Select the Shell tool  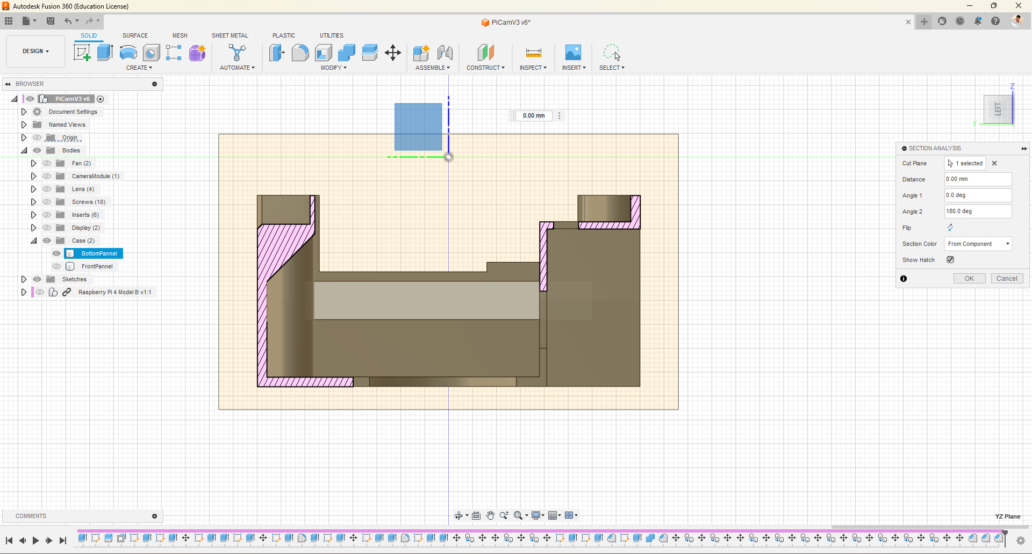[323, 53]
